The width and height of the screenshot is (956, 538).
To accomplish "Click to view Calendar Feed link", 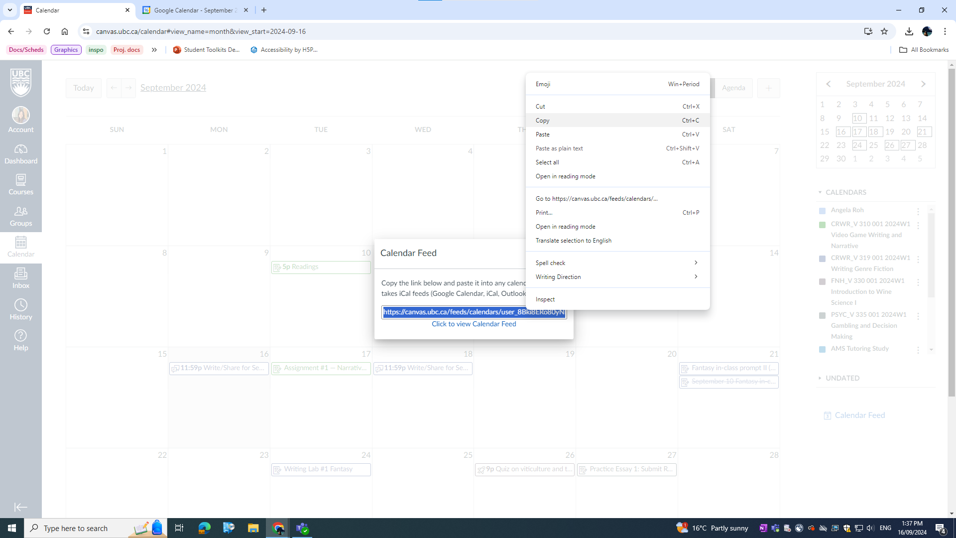I will click(x=474, y=324).
